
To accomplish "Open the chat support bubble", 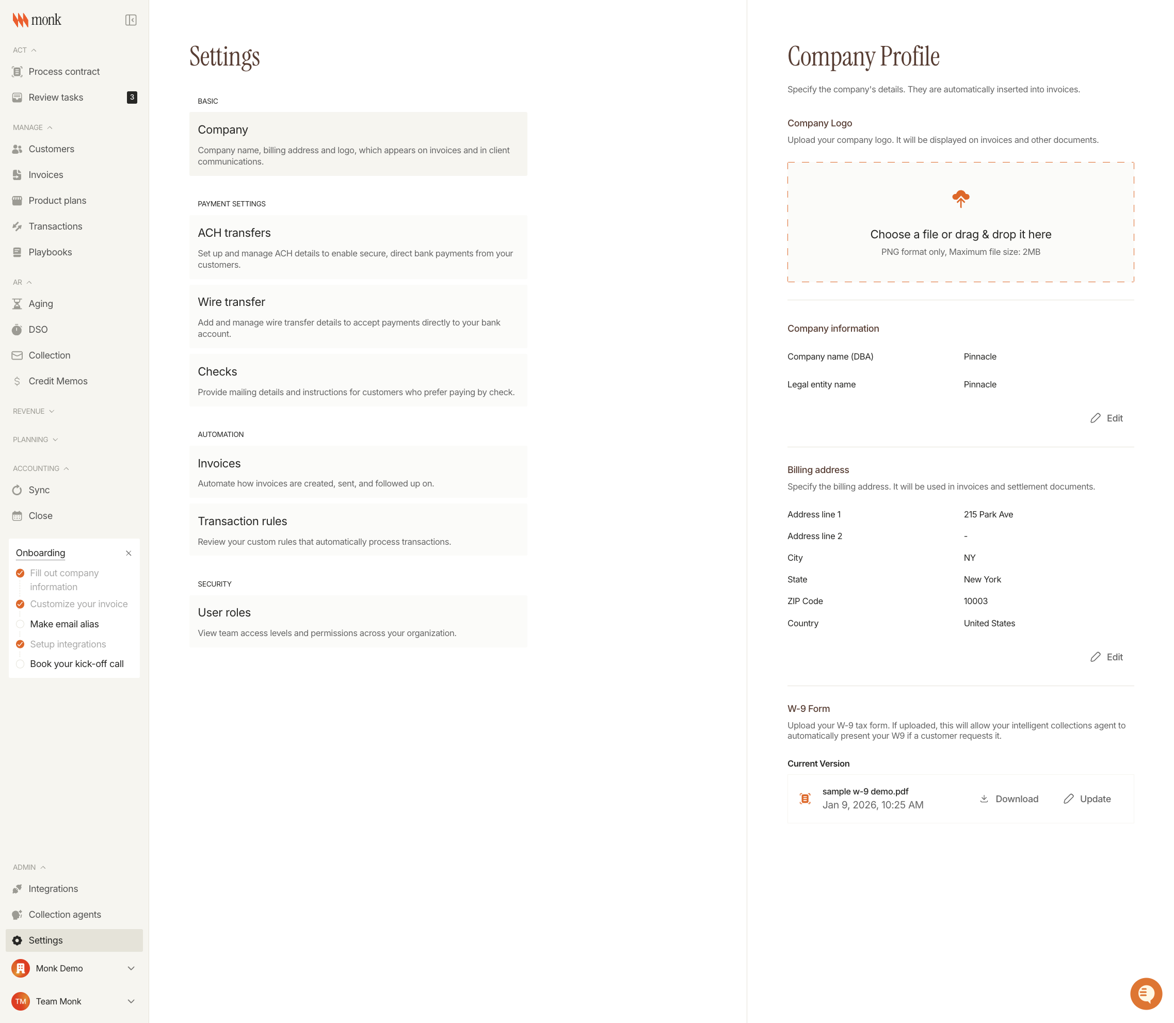I will (x=1147, y=993).
